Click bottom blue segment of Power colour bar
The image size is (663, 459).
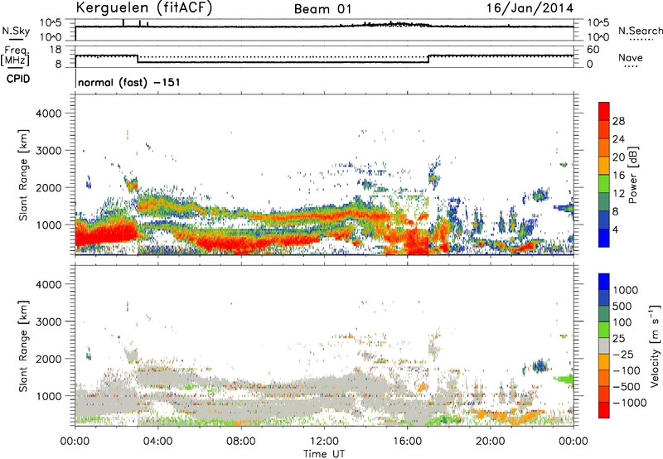click(x=604, y=238)
